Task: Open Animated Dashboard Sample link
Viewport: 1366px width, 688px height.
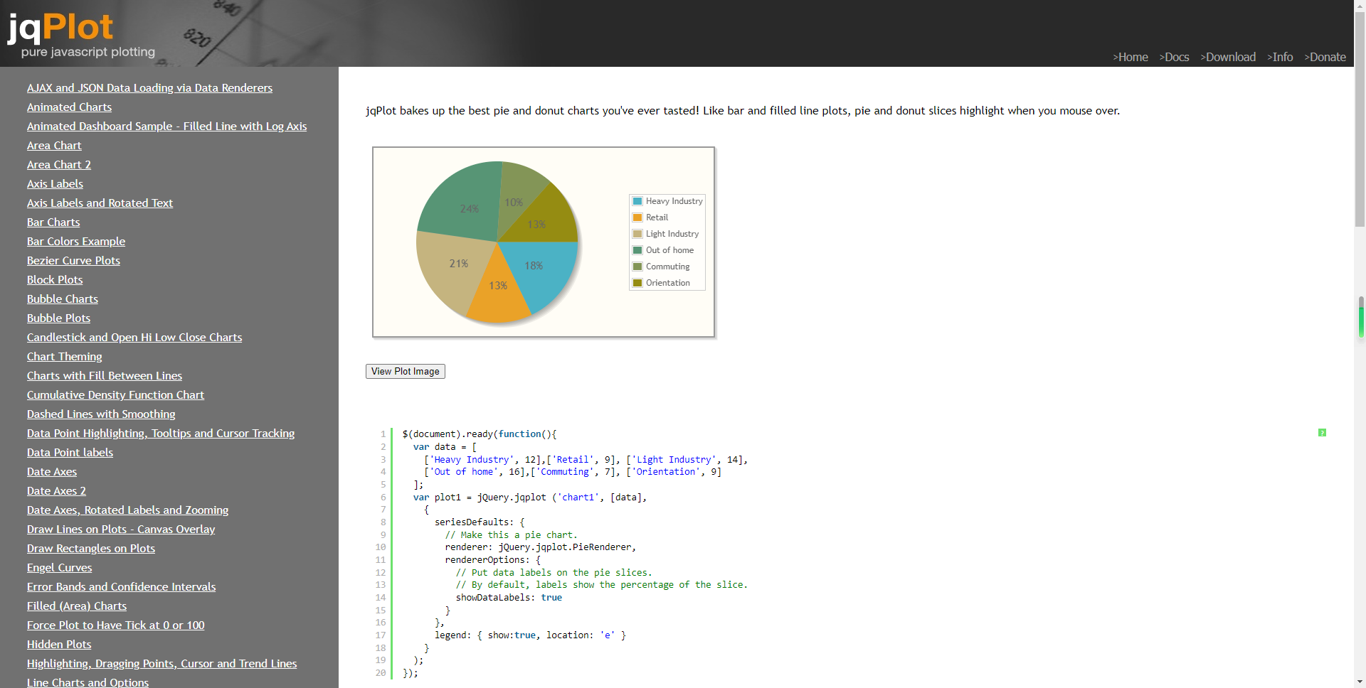Action: pos(166,126)
